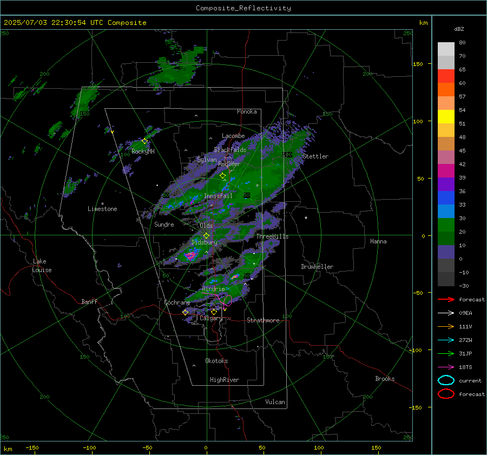Click the Limestone label
Viewport: 487px width, 455px height.
coord(102,209)
